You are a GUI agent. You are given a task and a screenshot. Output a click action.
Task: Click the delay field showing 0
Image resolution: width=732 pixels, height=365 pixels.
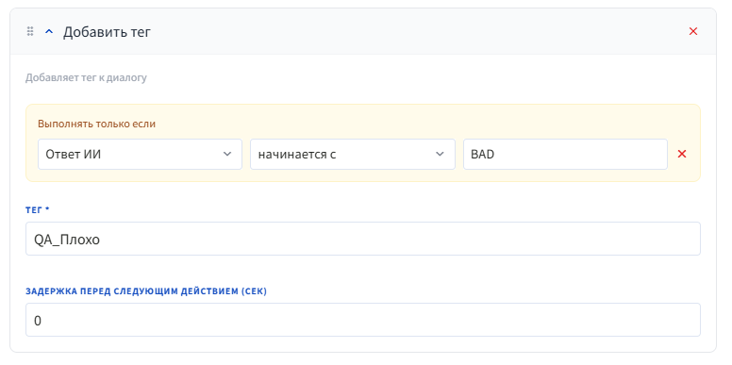(363, 320)
